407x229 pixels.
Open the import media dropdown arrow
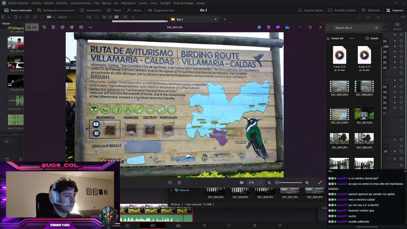tap(20, 17)
